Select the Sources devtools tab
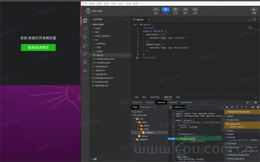The image size is (260, 162). pos(161,102)
